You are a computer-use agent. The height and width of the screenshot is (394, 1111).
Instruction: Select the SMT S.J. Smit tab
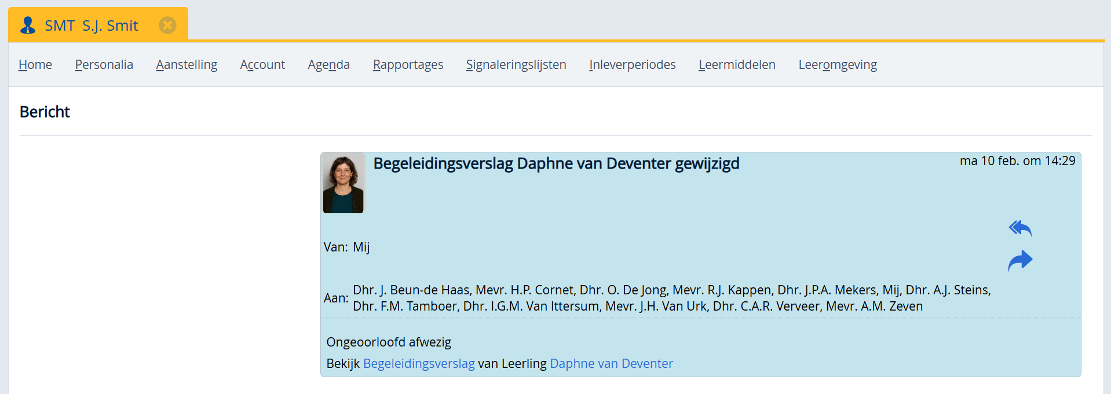[x=92, y=25]
